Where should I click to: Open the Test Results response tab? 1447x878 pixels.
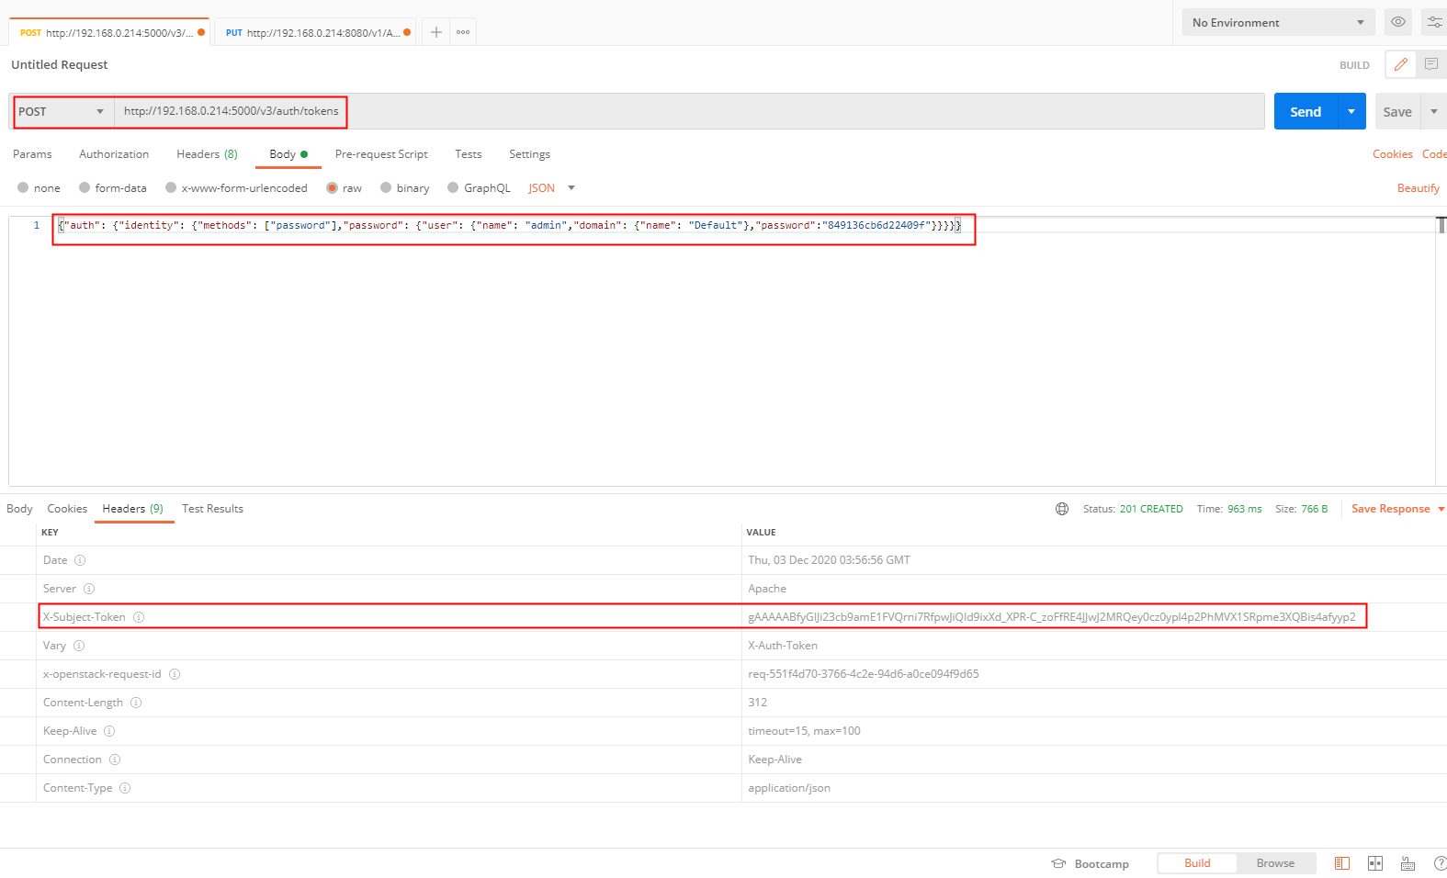coord(212,509)
